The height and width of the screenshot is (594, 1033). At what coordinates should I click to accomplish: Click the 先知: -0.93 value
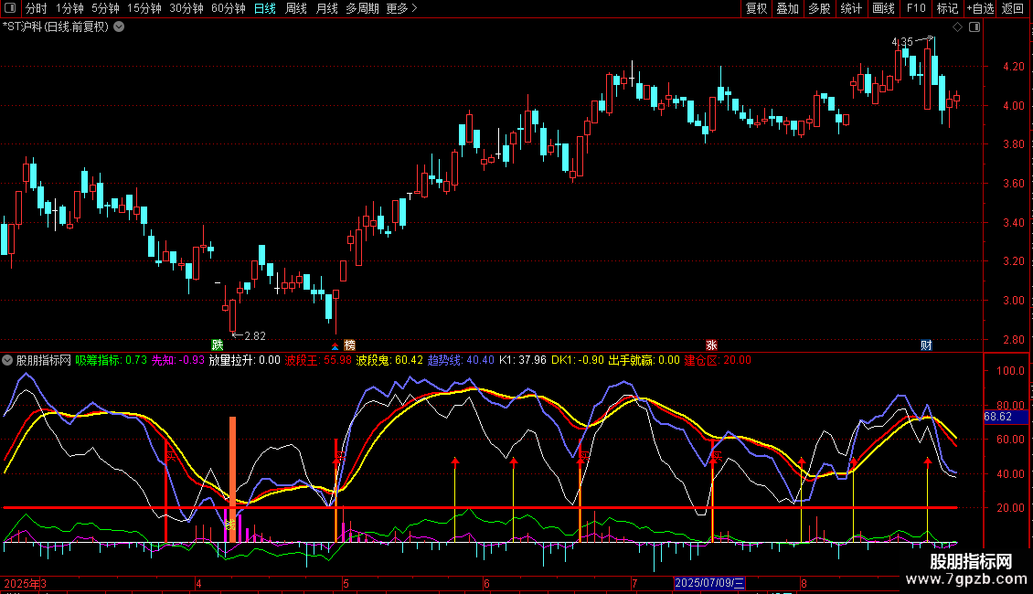(178, 360)
